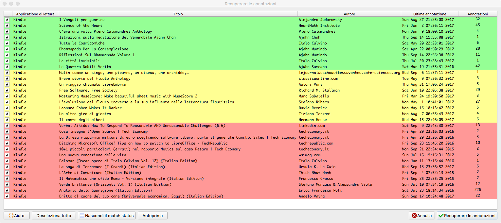The height and width of the screenshot is (223, 501).
Task: Select Verde brillante (Orizzonti Vol. 1) title
Action: (x=115, y=184)
